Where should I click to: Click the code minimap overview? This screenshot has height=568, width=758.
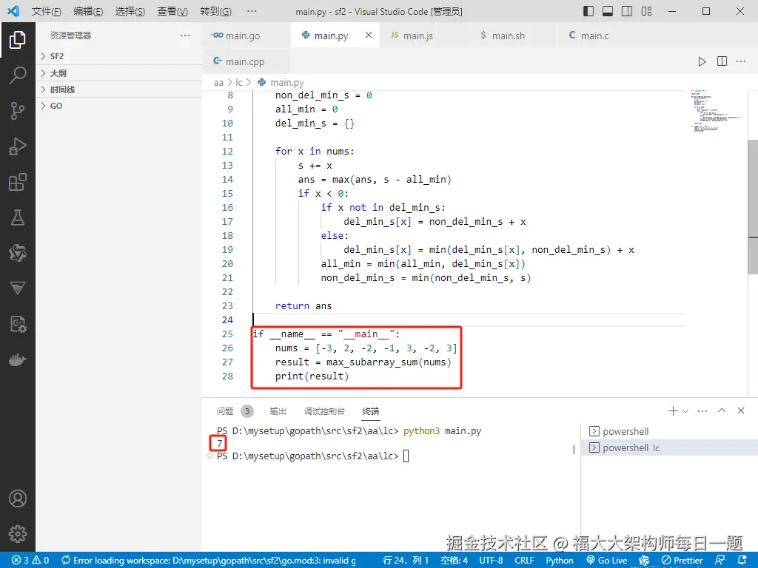pos(716,111)
